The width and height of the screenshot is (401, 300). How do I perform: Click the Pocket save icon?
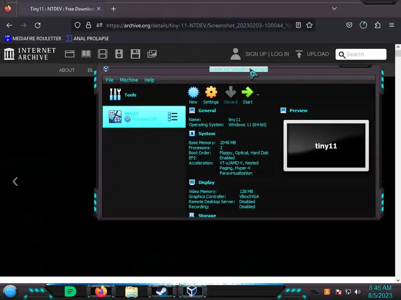[349, 25]
